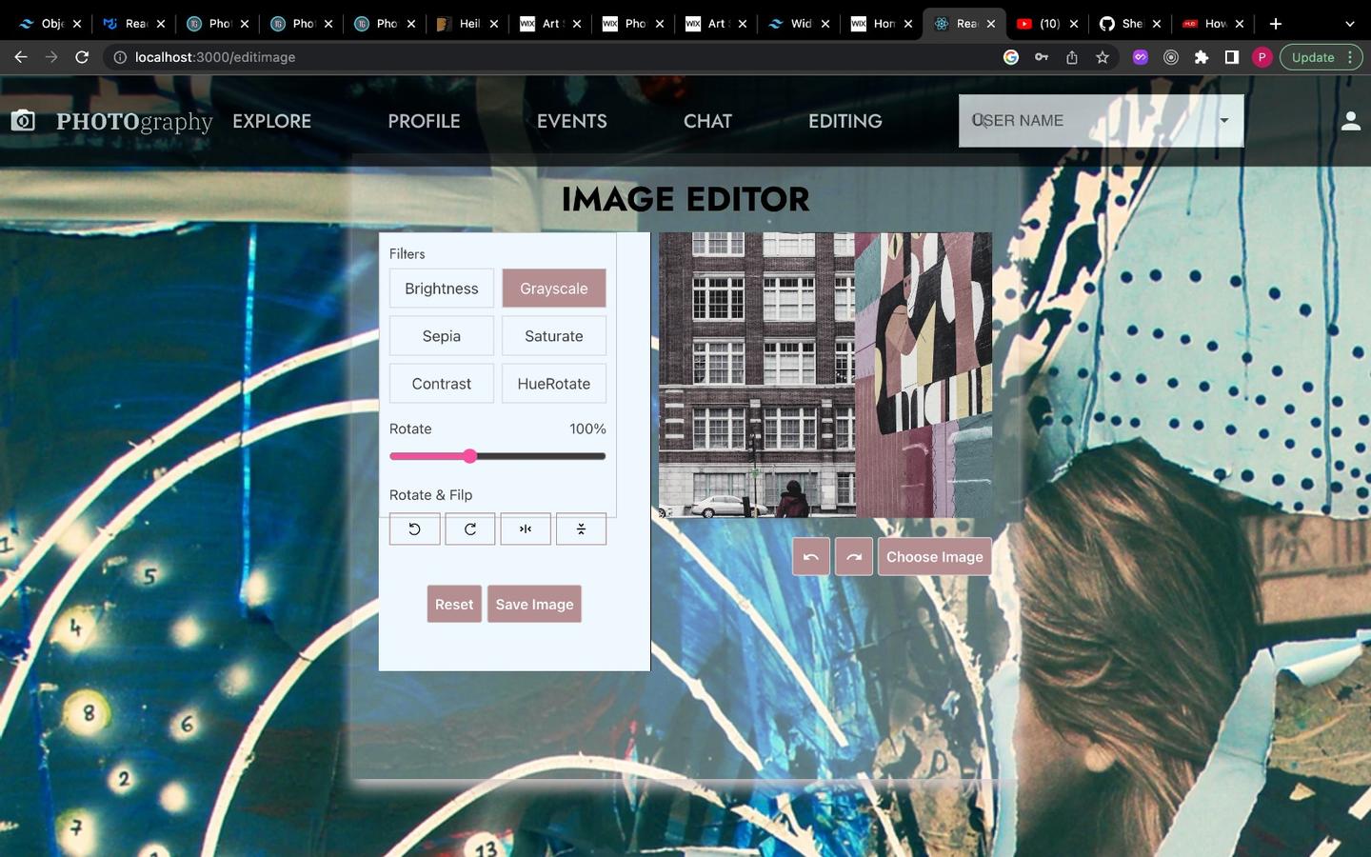Go back with the browser back arrow
This screenshot has height=857, width=1371.
21,57
